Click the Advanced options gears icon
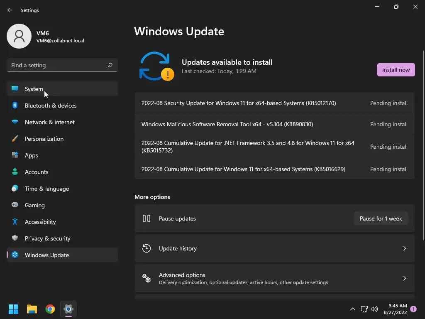Viewport: 425px width, 319px height. coord(147,278)
